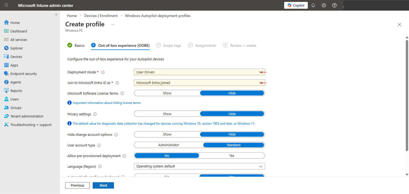
Task: Open the settings gear menu
Action: click(x=324, y=5)
